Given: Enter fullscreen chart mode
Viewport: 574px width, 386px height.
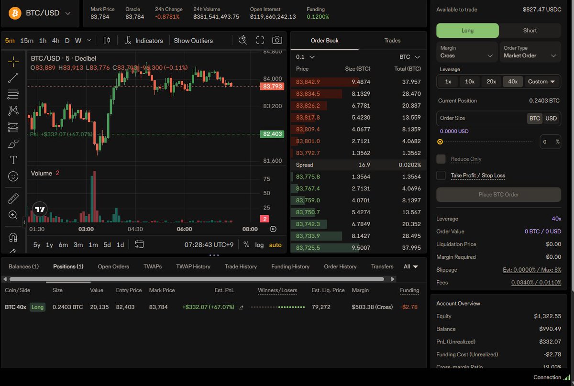Looking at the screenshot, I should [260, 40].
